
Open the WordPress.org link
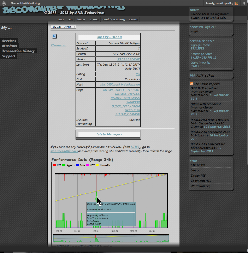point(201,186)
